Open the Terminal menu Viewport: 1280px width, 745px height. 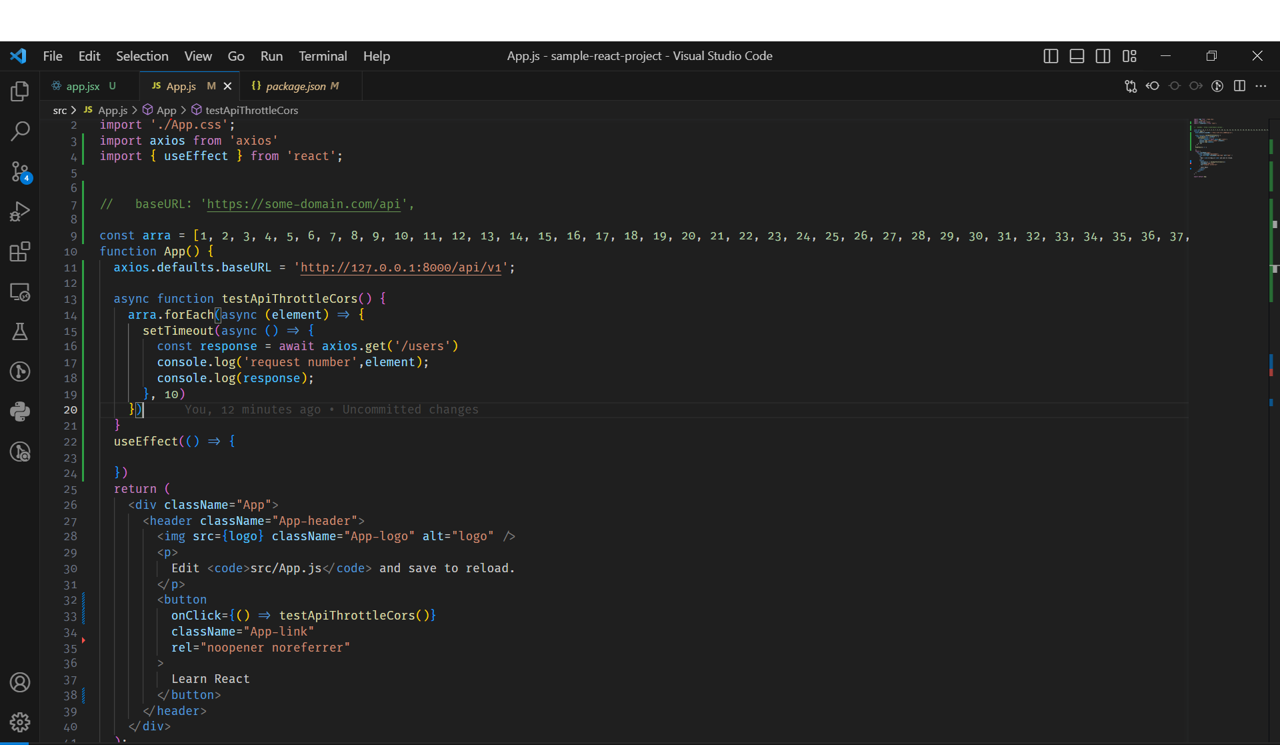[322, 56]
